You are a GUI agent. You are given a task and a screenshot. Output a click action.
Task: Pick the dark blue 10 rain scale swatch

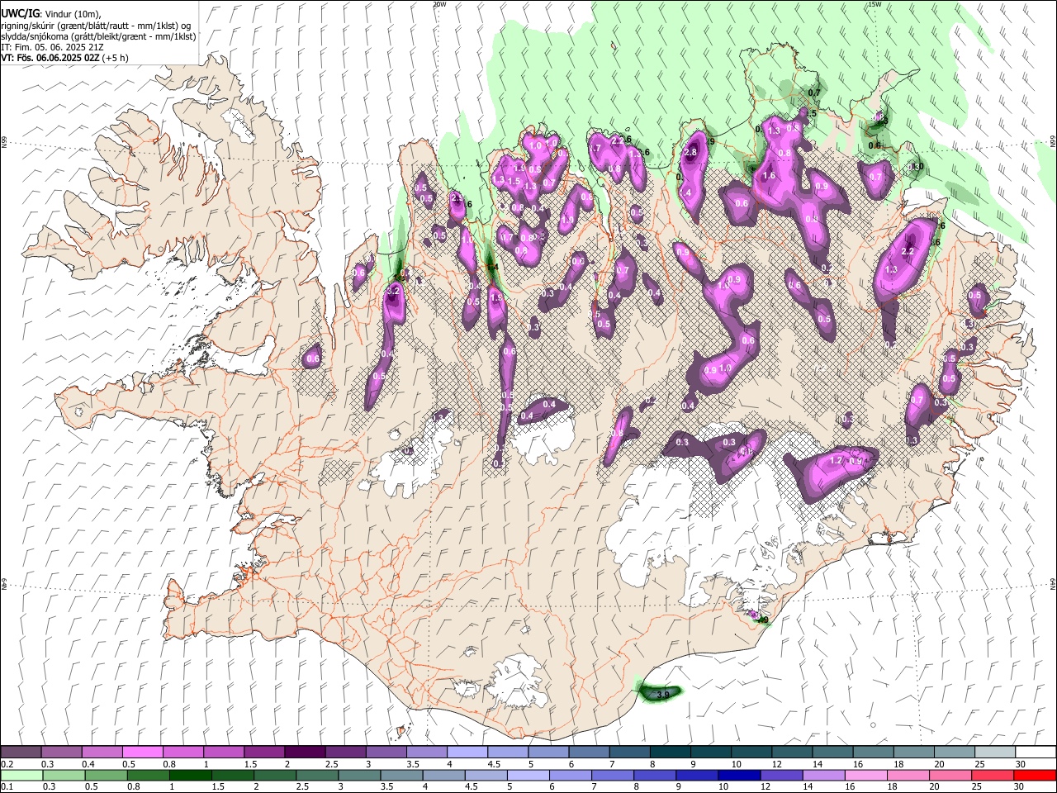(739, 775)
